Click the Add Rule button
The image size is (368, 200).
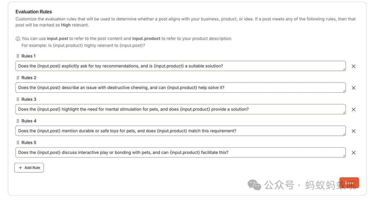point(29,167)
